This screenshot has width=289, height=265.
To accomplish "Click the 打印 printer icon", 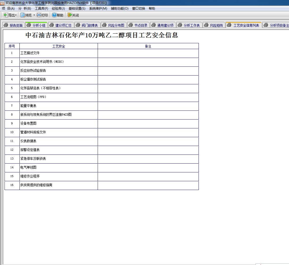I will pyautogui.click(x=39, y=15).
